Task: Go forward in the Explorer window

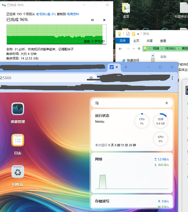Action: tap(128, 49)
